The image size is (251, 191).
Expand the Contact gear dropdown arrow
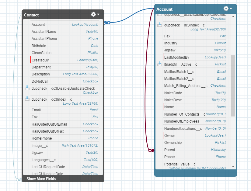(x=98, y=14)
